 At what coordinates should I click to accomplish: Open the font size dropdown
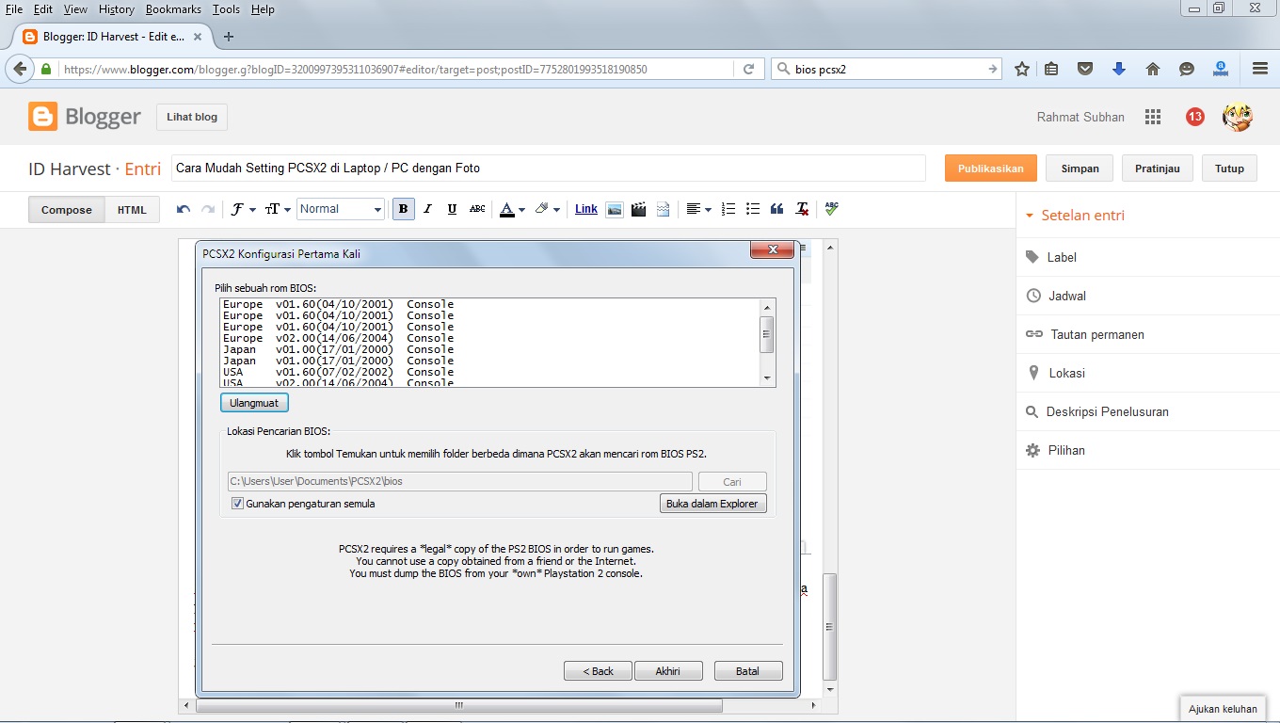click(x=277, y=209)
